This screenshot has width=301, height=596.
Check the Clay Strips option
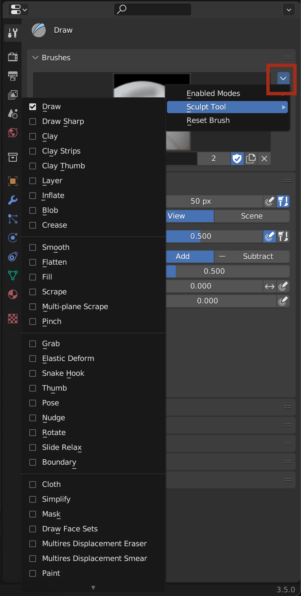(33, 151)
